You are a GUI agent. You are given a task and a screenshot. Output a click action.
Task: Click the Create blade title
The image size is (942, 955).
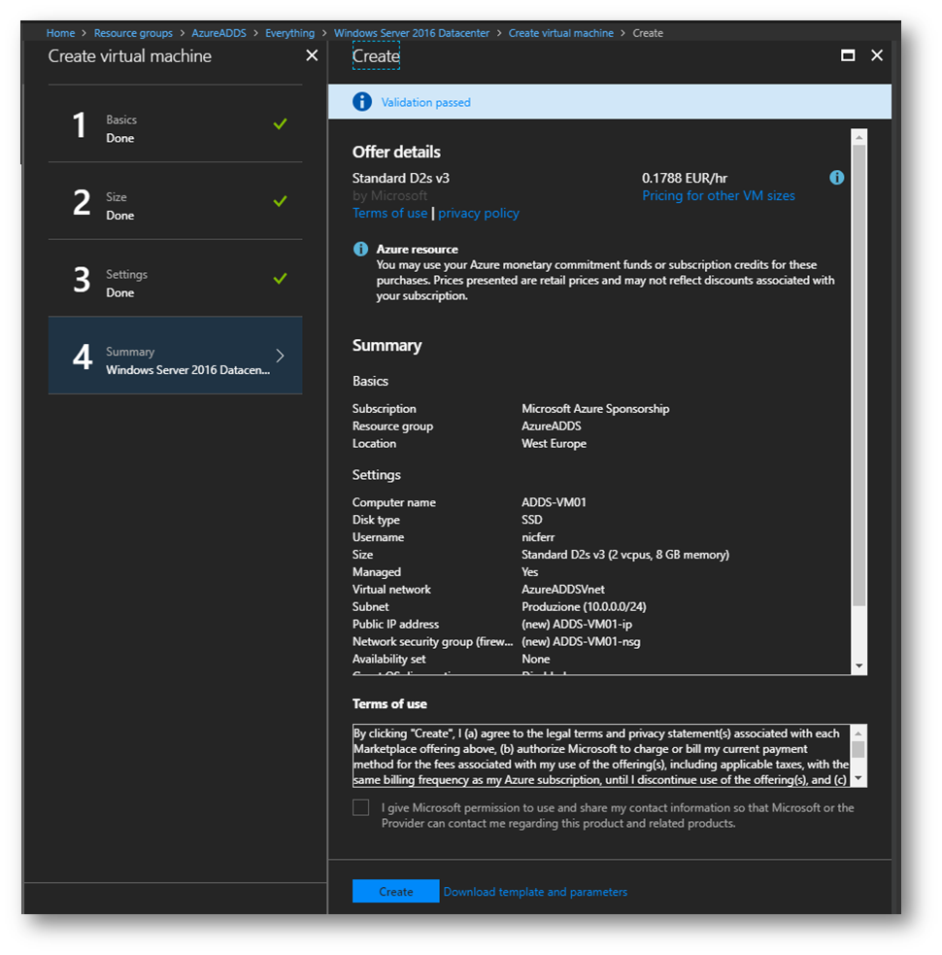coord(376,56)
